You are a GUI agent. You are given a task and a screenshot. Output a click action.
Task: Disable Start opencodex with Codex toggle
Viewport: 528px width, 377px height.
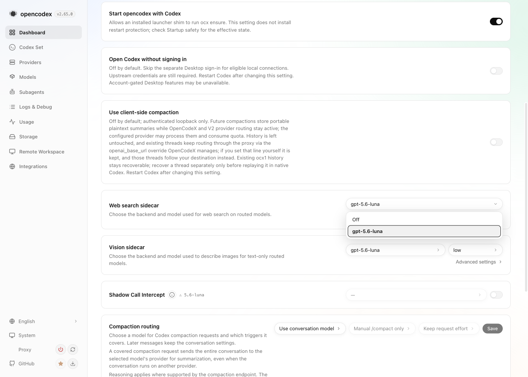click(496, 21)
